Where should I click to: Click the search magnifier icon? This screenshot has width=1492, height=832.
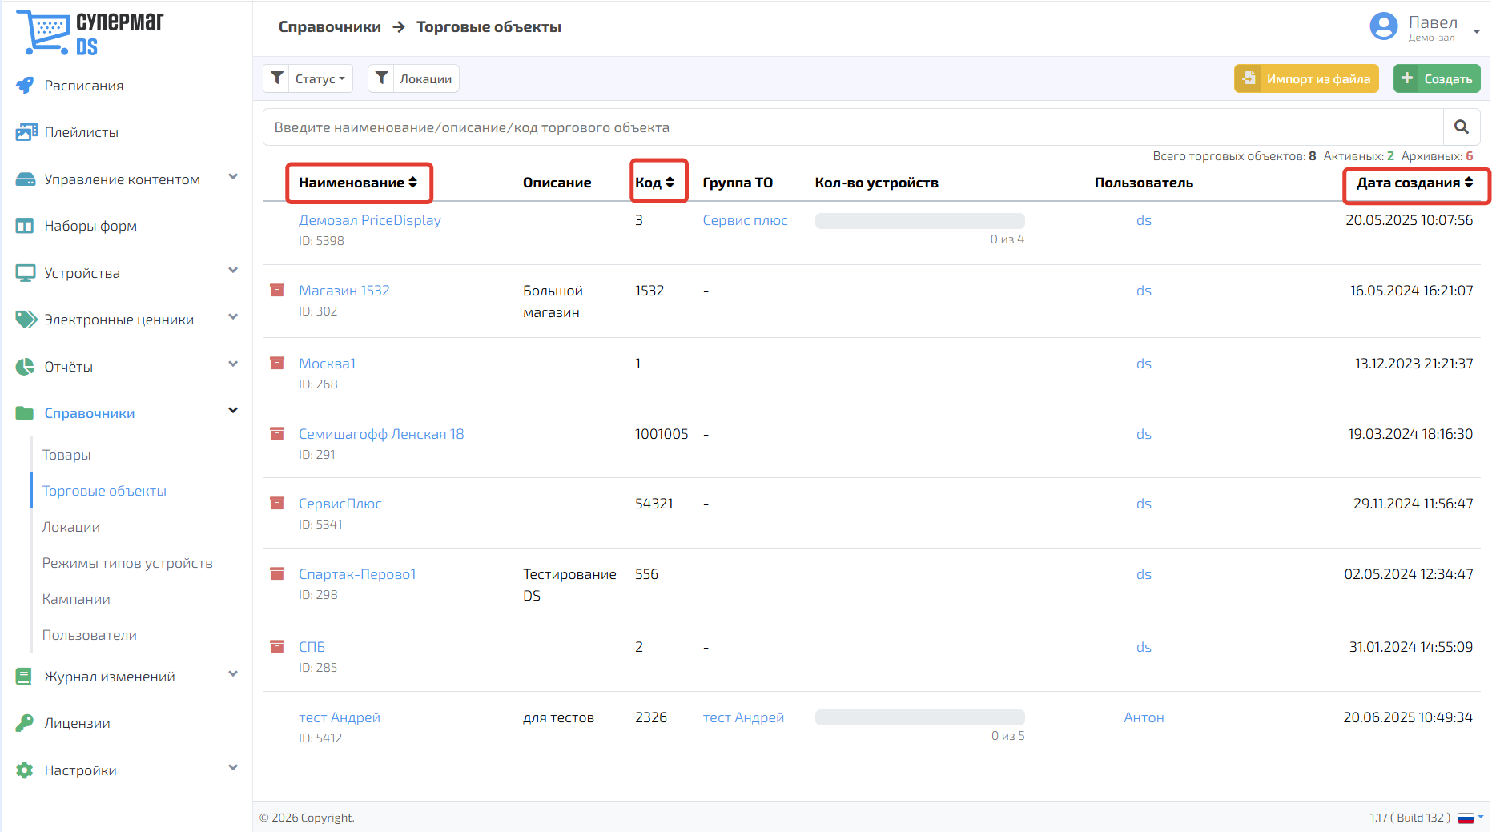click(x=1461, y=127)
